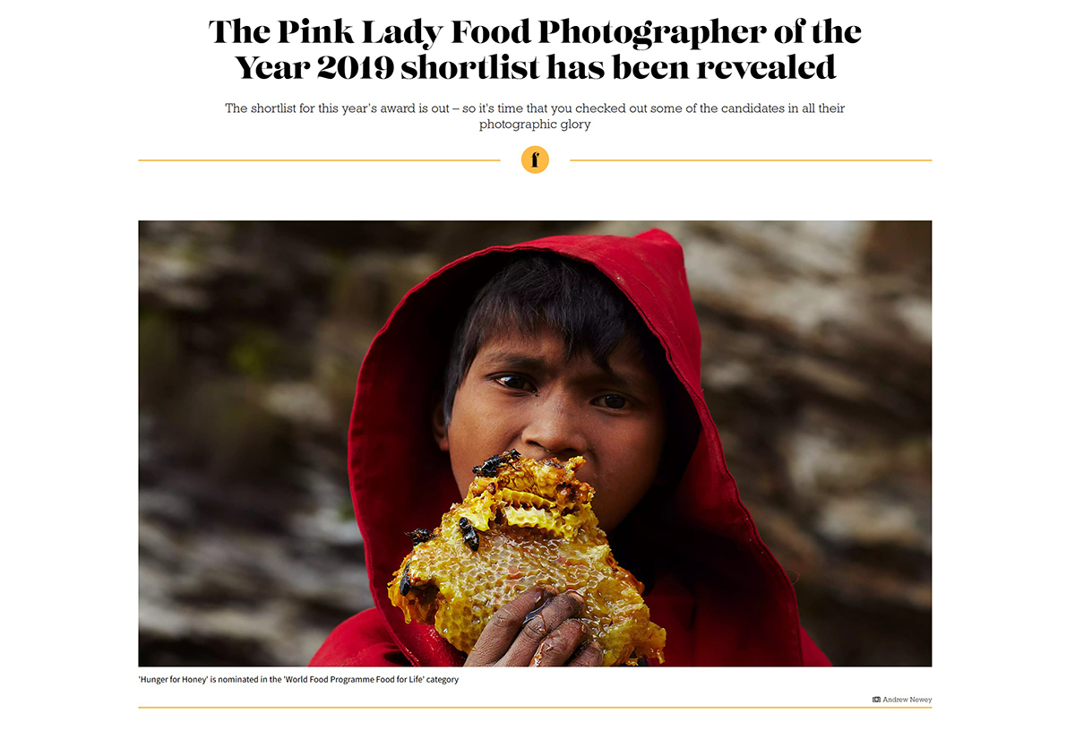This screenshot has height=731, width=1075.
Task: Click the yellow divider line left of logo
Action: (x=319, y=160)
